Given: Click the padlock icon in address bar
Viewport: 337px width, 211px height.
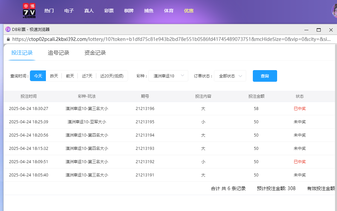Looking at the screenshot, I should tap(8, 39).
